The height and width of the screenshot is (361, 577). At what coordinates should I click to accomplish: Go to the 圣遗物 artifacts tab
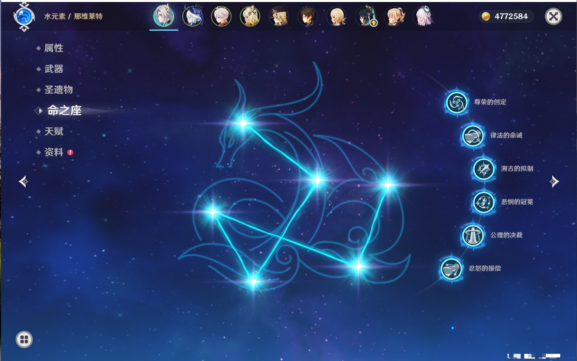(x=58, y=90)
